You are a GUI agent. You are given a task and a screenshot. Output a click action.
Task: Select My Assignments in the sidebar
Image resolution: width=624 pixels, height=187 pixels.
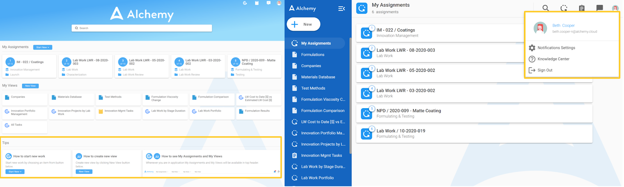(x=316, y=43)
